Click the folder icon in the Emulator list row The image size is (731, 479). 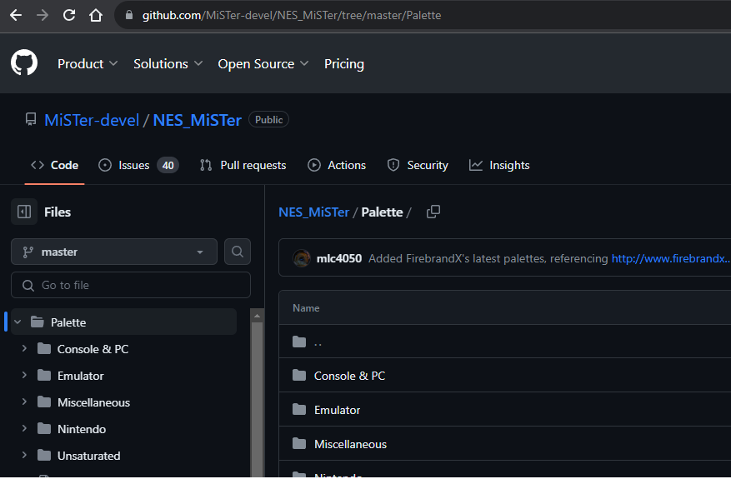tap(299, 410)
